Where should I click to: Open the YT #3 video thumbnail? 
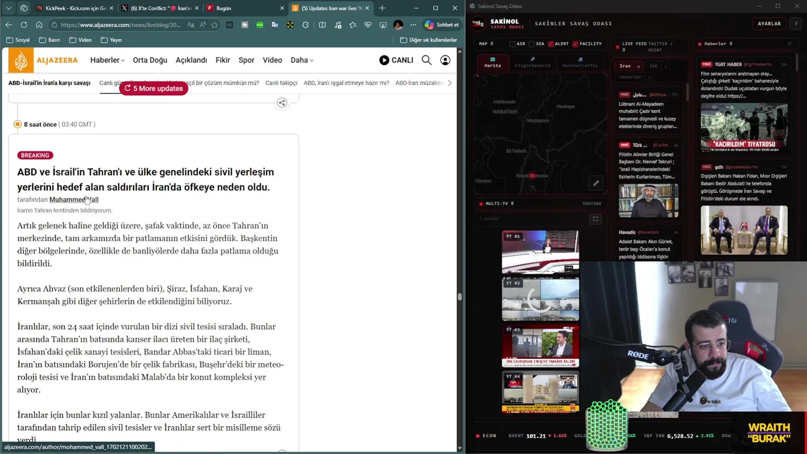click(x=540, y=346)
